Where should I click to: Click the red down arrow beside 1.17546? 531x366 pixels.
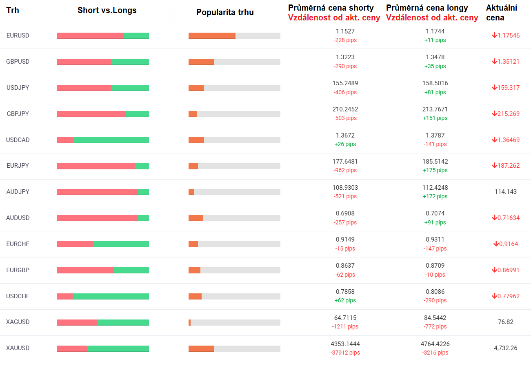pos(494,35)
